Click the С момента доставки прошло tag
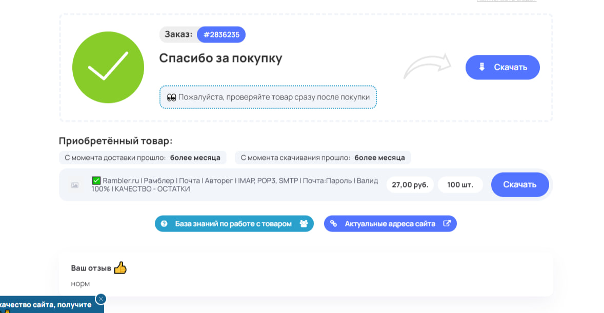This screenshot has width=604, height=313. (143, 157)
